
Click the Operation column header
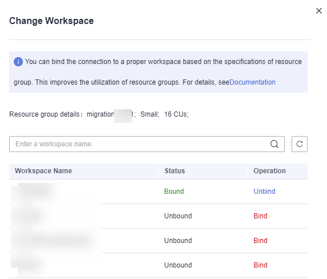pyautogui.click(x=270, y=171)
